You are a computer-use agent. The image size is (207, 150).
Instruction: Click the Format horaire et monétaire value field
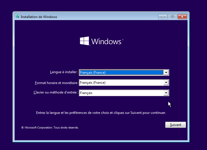pyautogui.click(x=121, y=83)
